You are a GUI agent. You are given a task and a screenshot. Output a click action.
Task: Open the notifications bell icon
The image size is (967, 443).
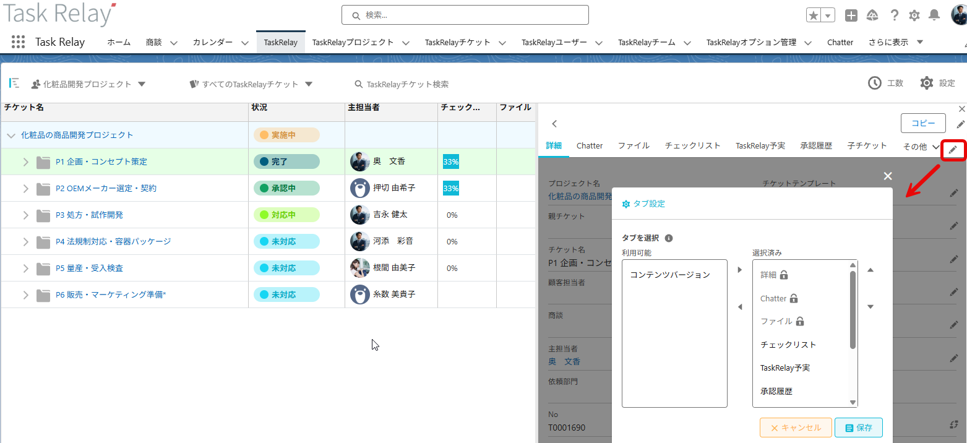tap(934, 15)
